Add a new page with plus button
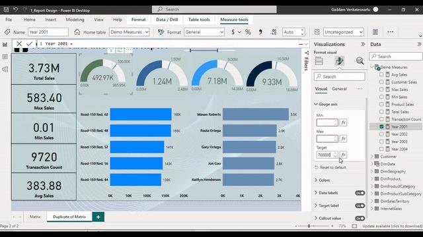The image size is (423, 237). pos(98,217)
